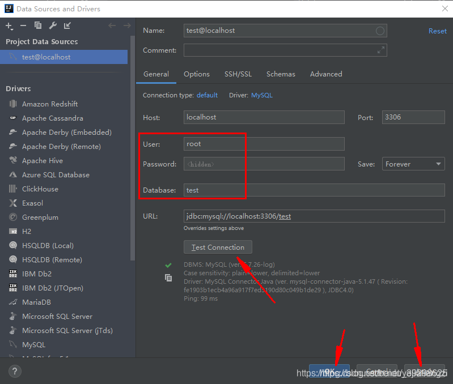Click the Reset link

tap(437, 31)
